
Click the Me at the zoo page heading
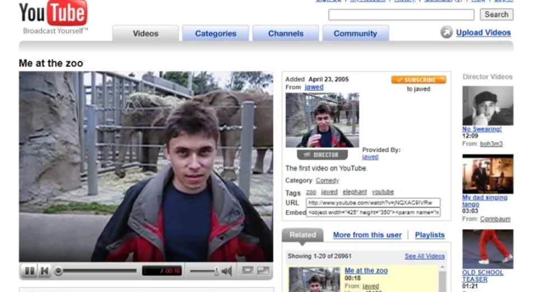[x=51, y=63]
